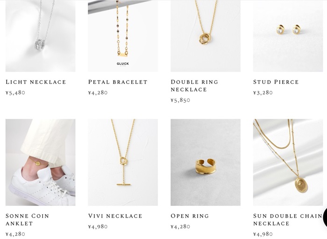Click the ¥5,480 price under Licht Necklace
The width and height of the screenshot is (327, 239).
tap(15, 93)
